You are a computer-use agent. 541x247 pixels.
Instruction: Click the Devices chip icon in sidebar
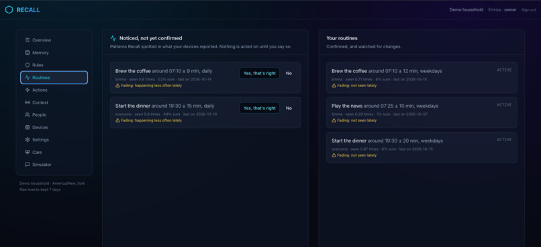[28, 127]
